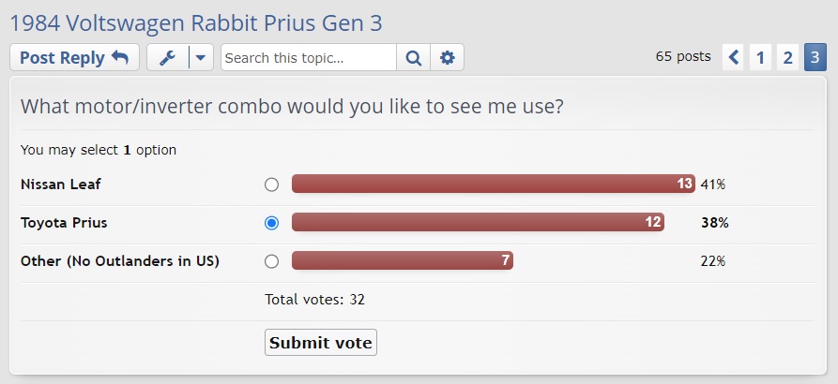The width and height of the screenshot is (838, 384).
Task: Click the Toyota Prius results bar
Action: (478, 223)
